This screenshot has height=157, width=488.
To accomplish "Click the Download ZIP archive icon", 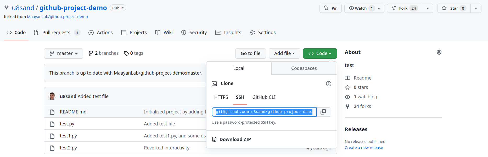I will click(x=214, y=139).
